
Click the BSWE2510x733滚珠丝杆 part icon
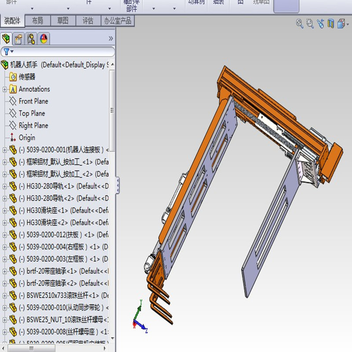(x=13, y=295)
